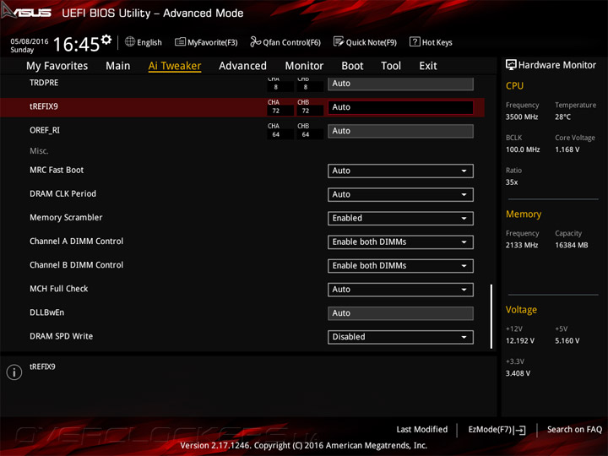
Task: Switch to the Main tab
Action: [x=118, y=66]
